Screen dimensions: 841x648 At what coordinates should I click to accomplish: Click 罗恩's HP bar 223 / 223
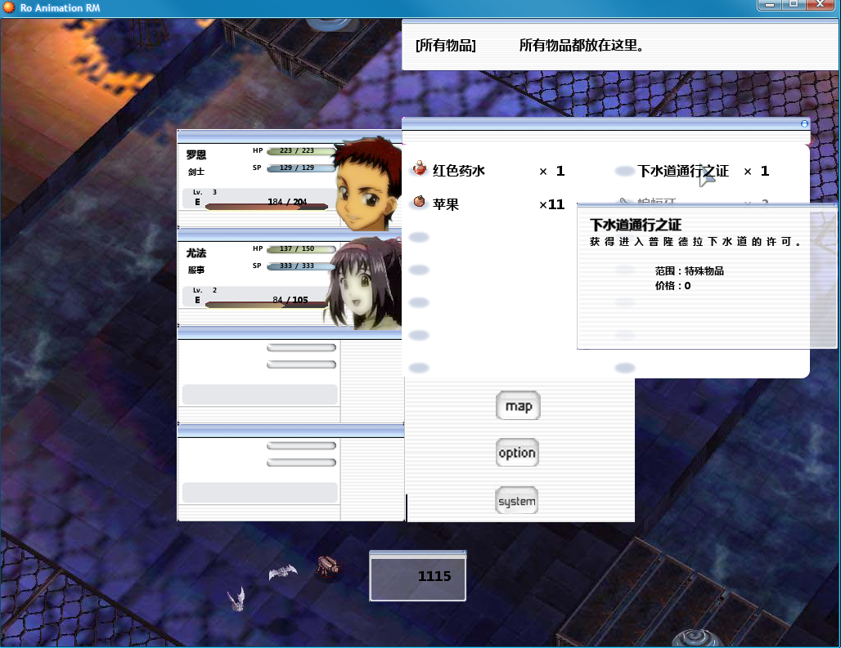[300, 151]
